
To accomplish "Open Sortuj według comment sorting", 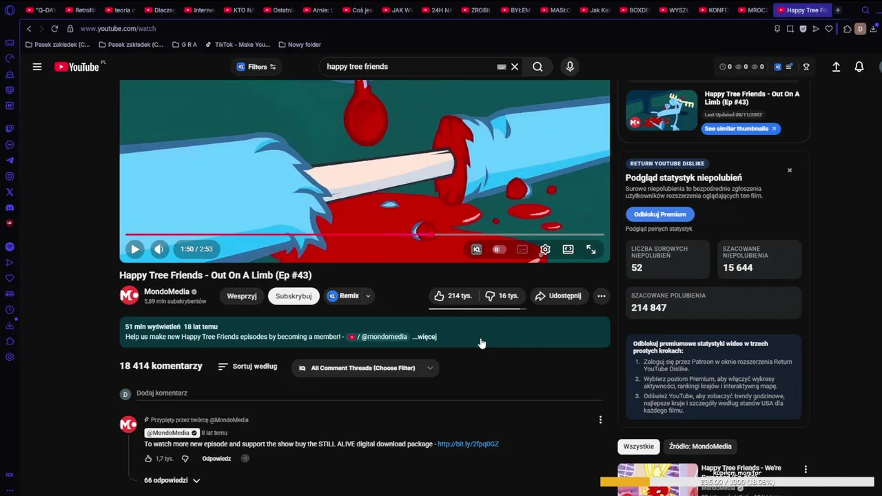I will point(247,366).
